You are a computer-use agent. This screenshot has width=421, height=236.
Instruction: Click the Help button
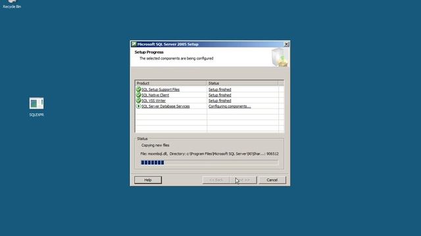148,180
